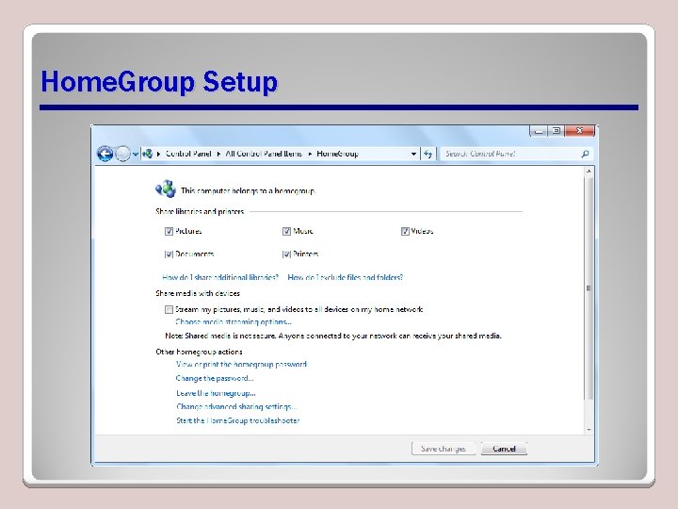Uncheck the Music checkbox
This screenshot has height=509, width=678.
[x=286, y=231]
